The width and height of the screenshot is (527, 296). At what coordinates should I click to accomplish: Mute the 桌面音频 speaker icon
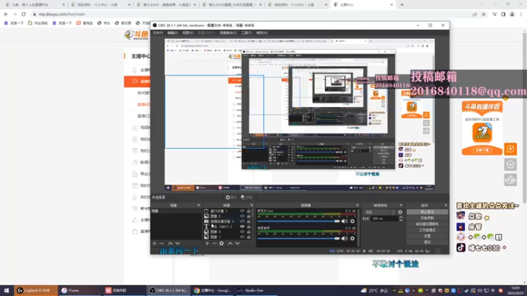345,238
